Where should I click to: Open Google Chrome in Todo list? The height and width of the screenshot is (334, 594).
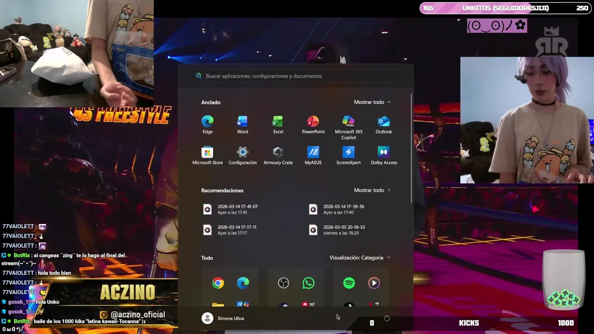[218, 283]
